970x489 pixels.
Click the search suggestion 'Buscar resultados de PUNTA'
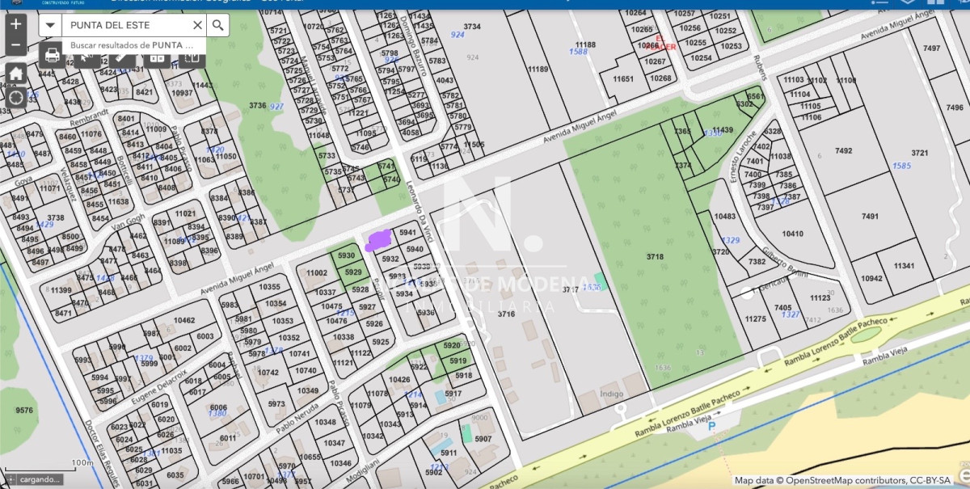tap(132, 45)
